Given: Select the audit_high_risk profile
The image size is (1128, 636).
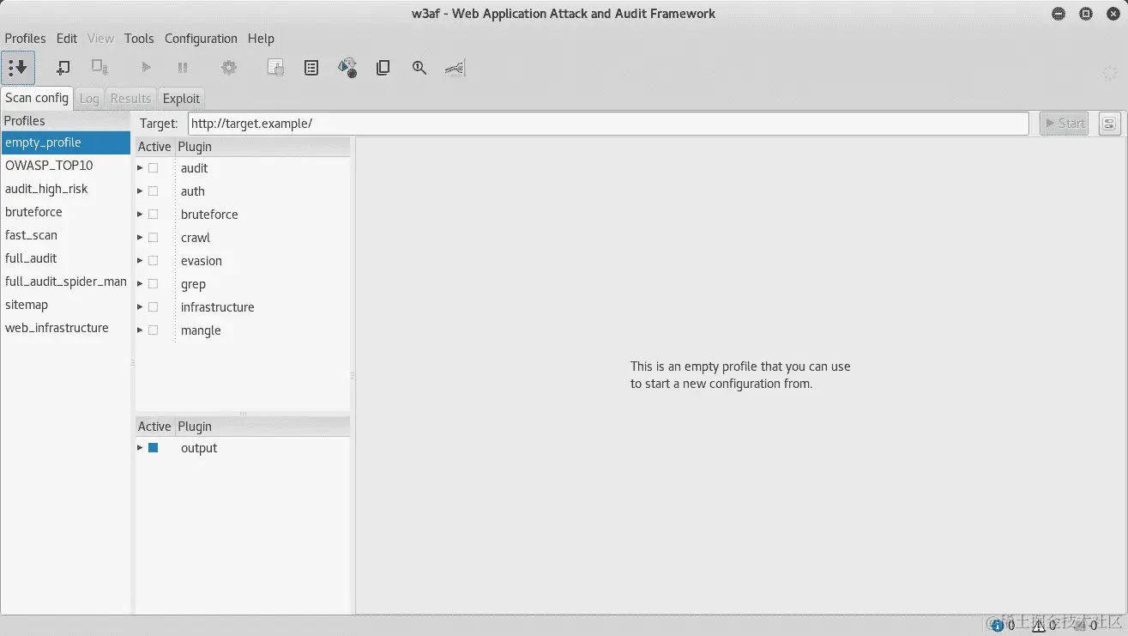Looking at the screenshot, I should pyautogui.click(x=65, y=189).
